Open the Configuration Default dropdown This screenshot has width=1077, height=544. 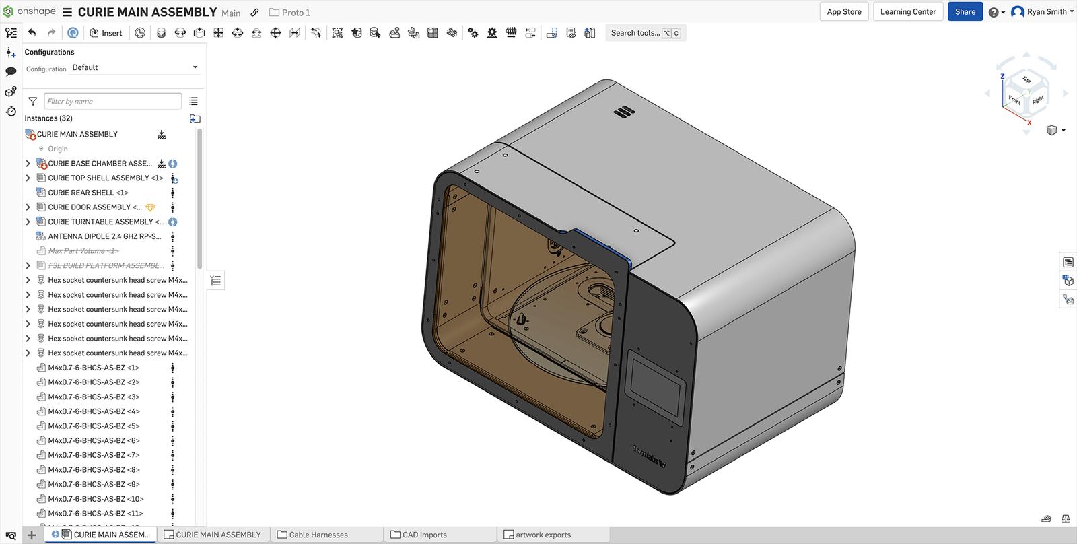[x=135, y=67]
